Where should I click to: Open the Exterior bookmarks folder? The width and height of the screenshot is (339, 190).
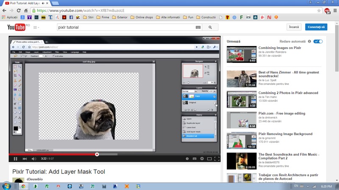click(x=120, y=17)
